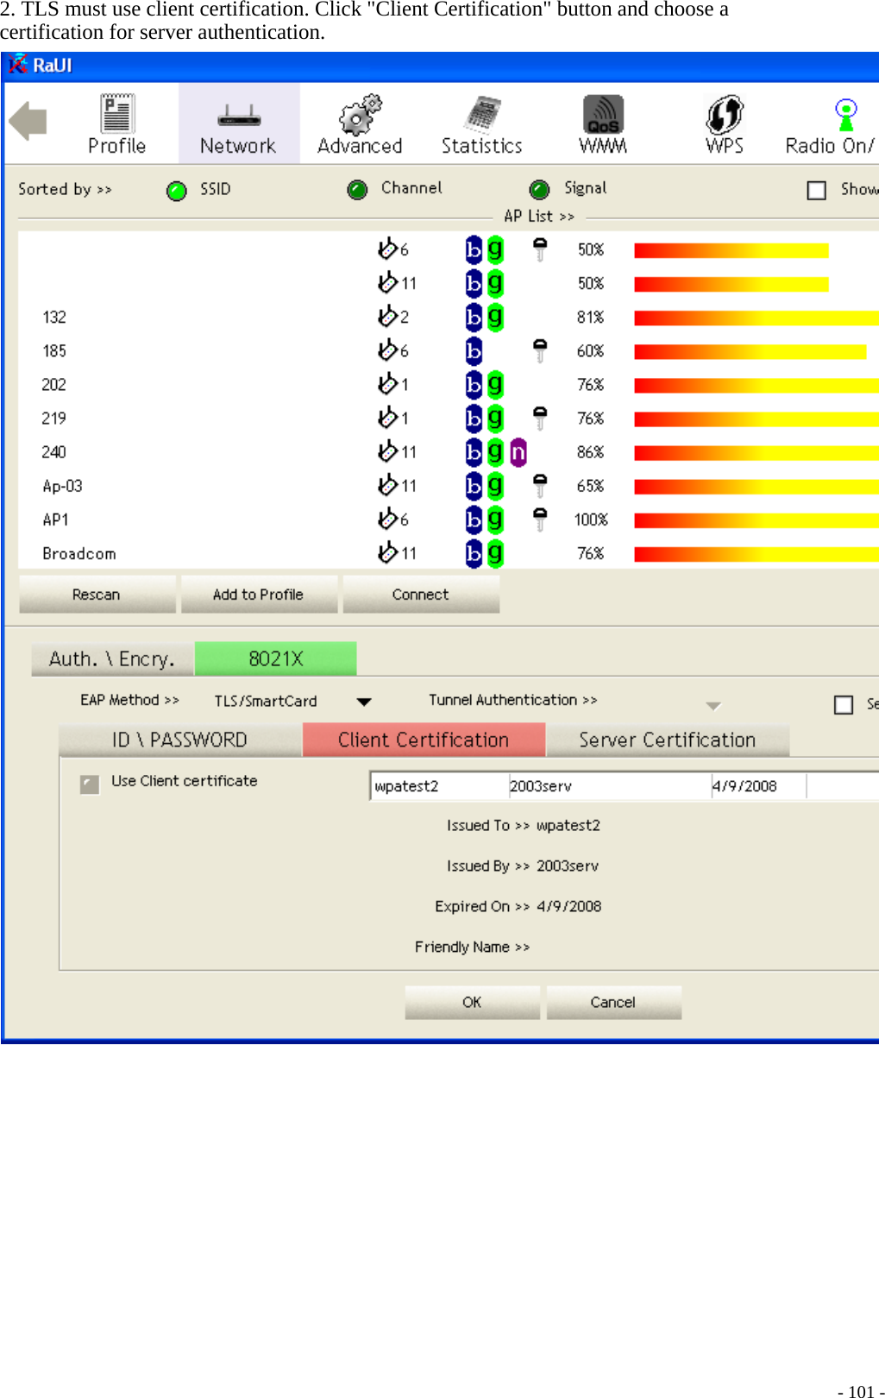
Task: Select the Ap-03 network row
Action: click(449, 486)
